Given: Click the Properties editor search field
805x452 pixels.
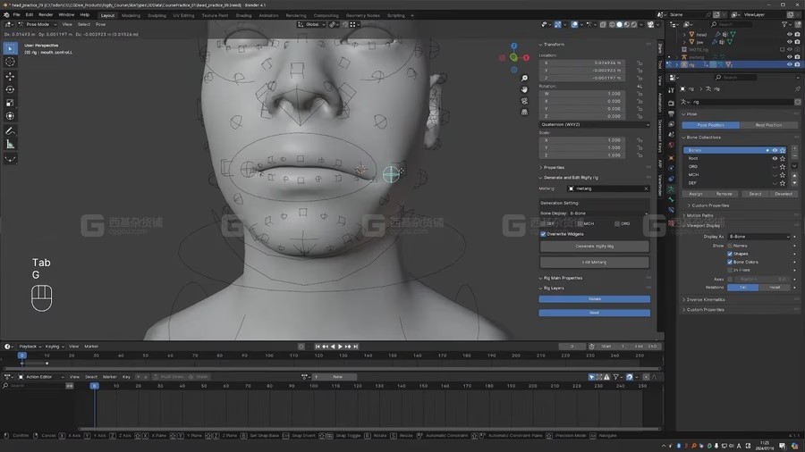Looking at the screenshot, I should click(x=734, y=78).
